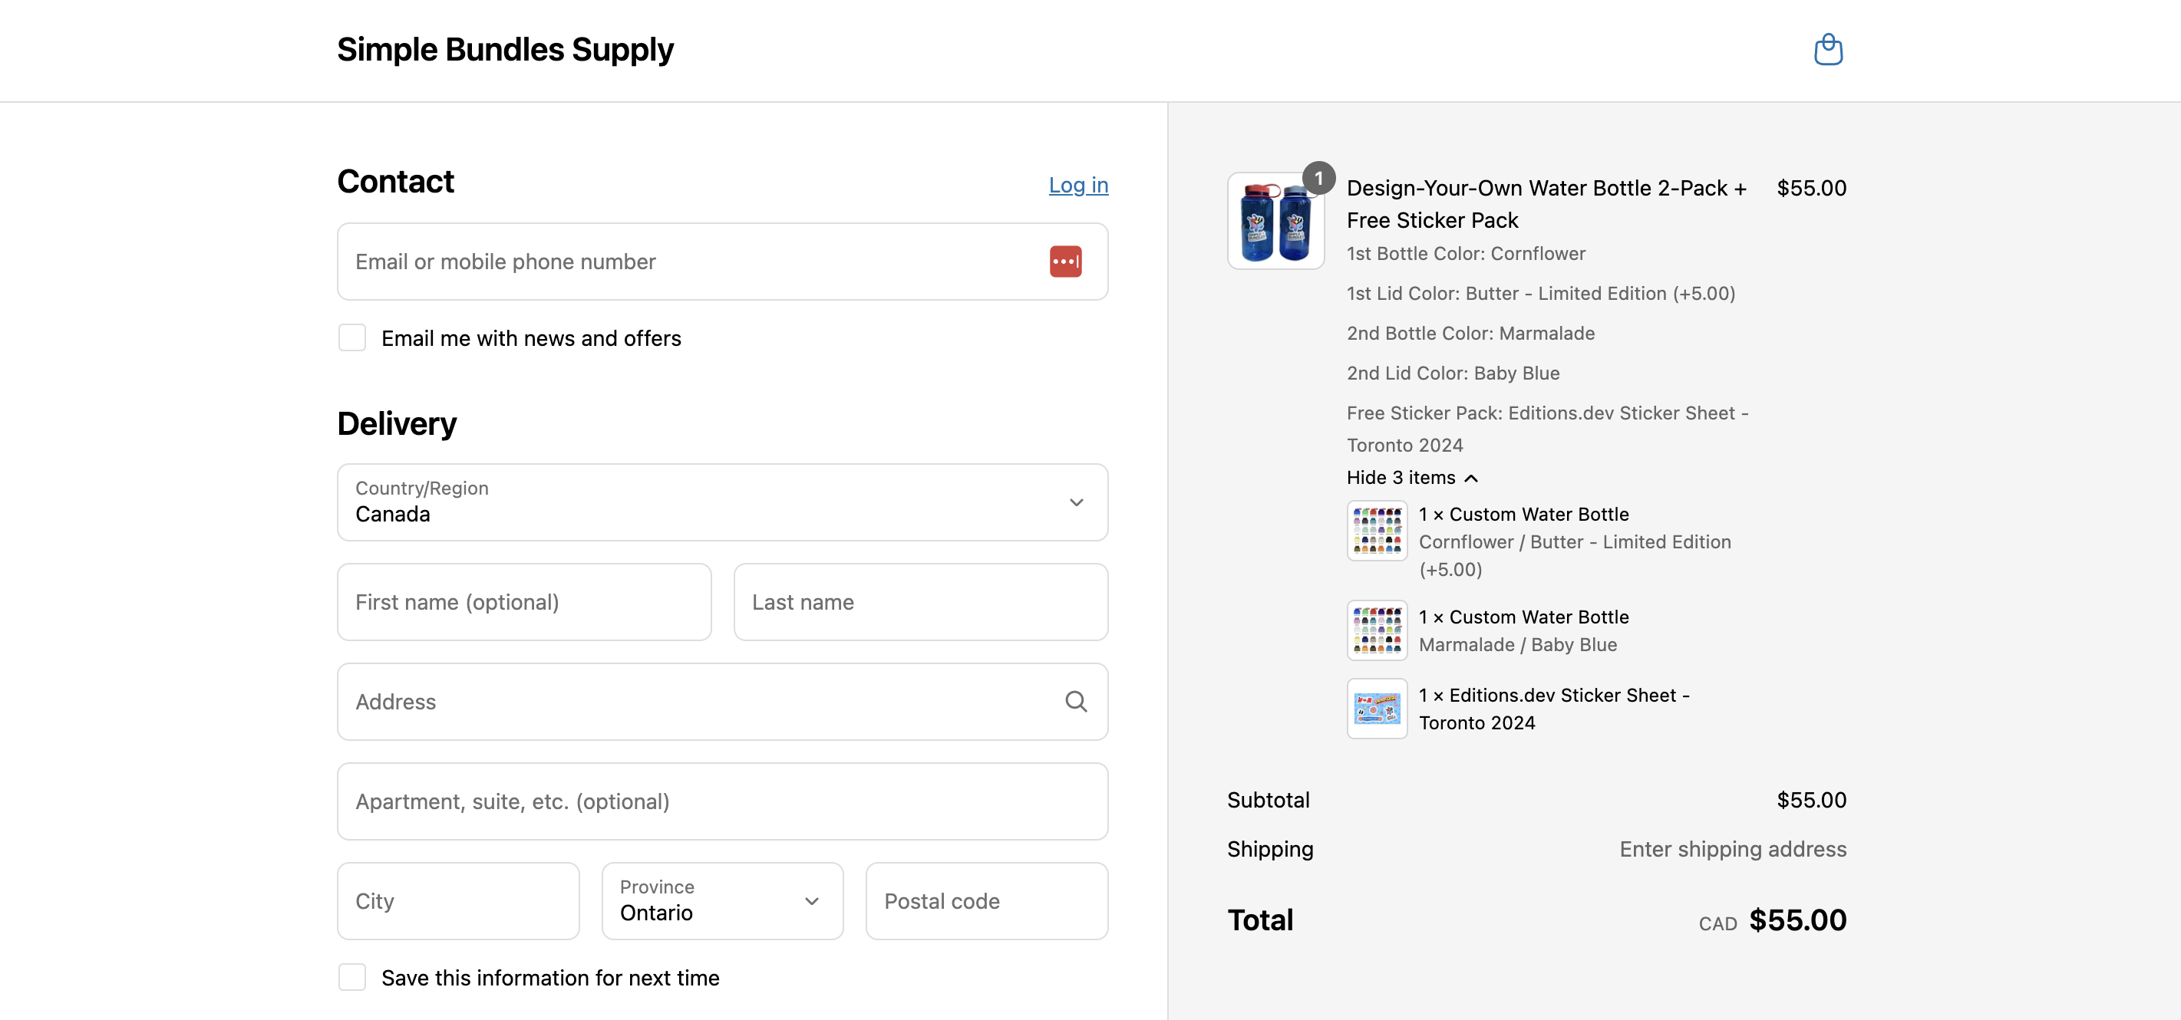The height and width of the screenshot is (1020, 2181).
Task: Click '2nd Lid Color: Baby Blue' text
Action: click(1453, 373)
